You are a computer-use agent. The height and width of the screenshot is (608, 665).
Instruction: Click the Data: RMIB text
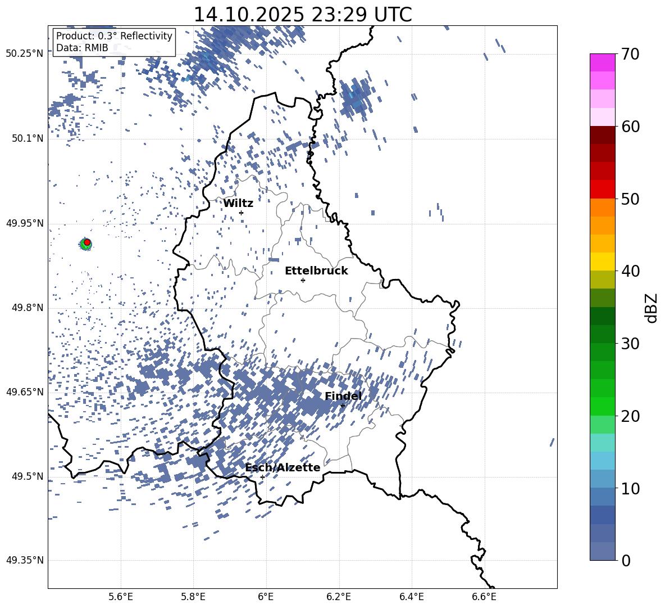point(82,48)
